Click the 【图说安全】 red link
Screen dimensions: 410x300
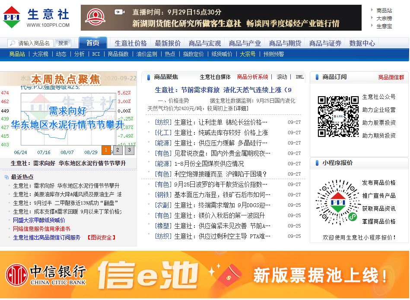(102, 237)
